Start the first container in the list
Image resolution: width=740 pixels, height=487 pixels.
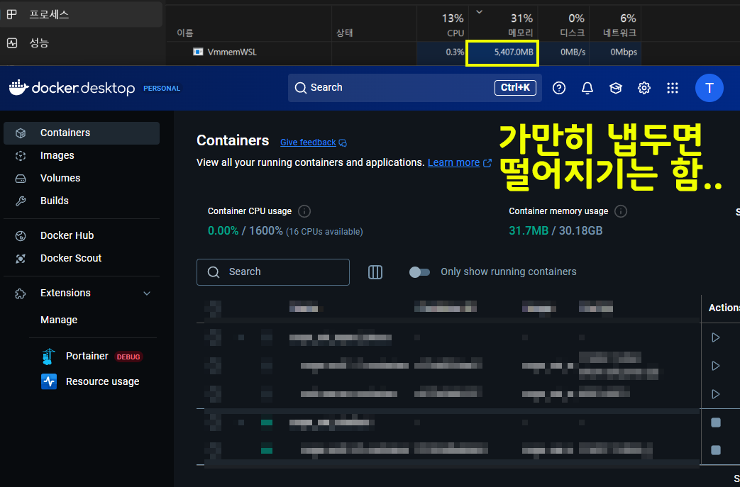pyautogui.click(x=715, y=337)
